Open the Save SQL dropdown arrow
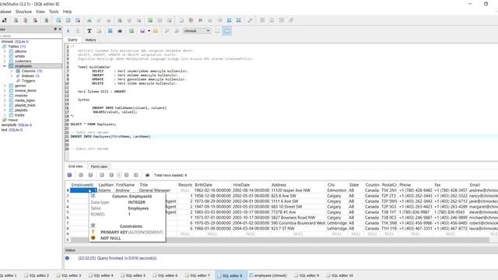498x280 pixels. point(149,31)
